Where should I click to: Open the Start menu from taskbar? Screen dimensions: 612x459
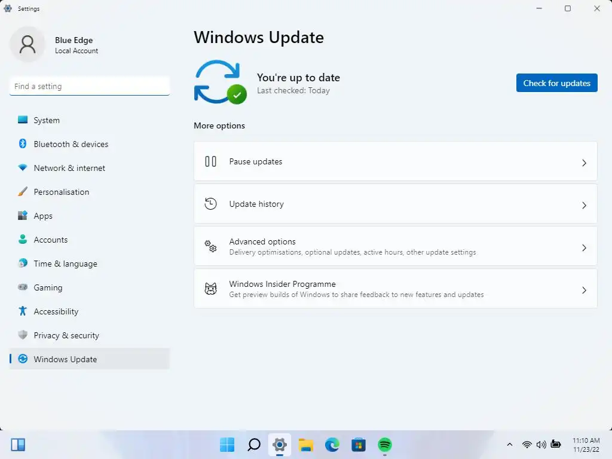(x=227, y=445)
